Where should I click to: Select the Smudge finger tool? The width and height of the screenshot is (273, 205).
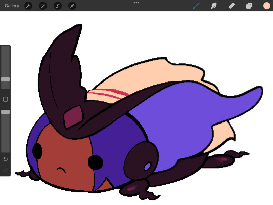click(214, 6)
